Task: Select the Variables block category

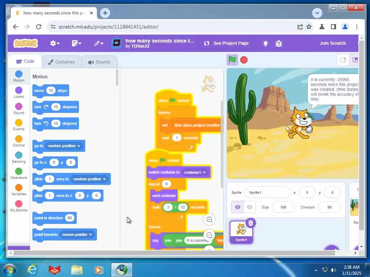Action: 19,190
